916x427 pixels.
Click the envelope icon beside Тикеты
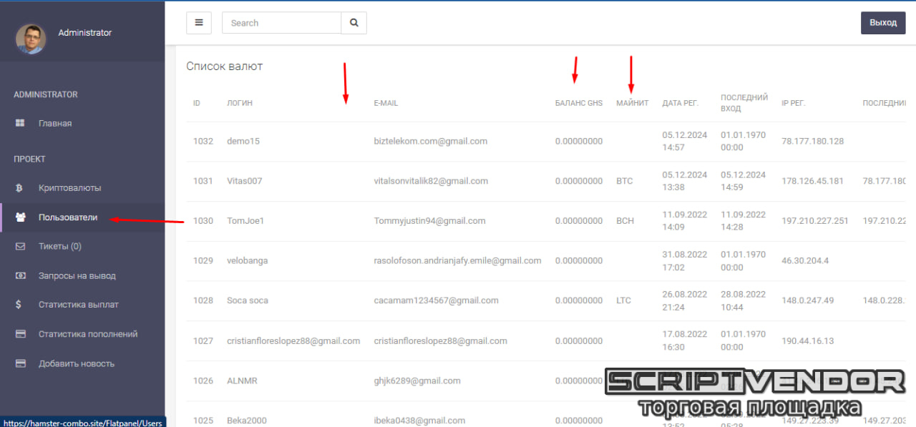pyautogui.click(x=20, y=247)
